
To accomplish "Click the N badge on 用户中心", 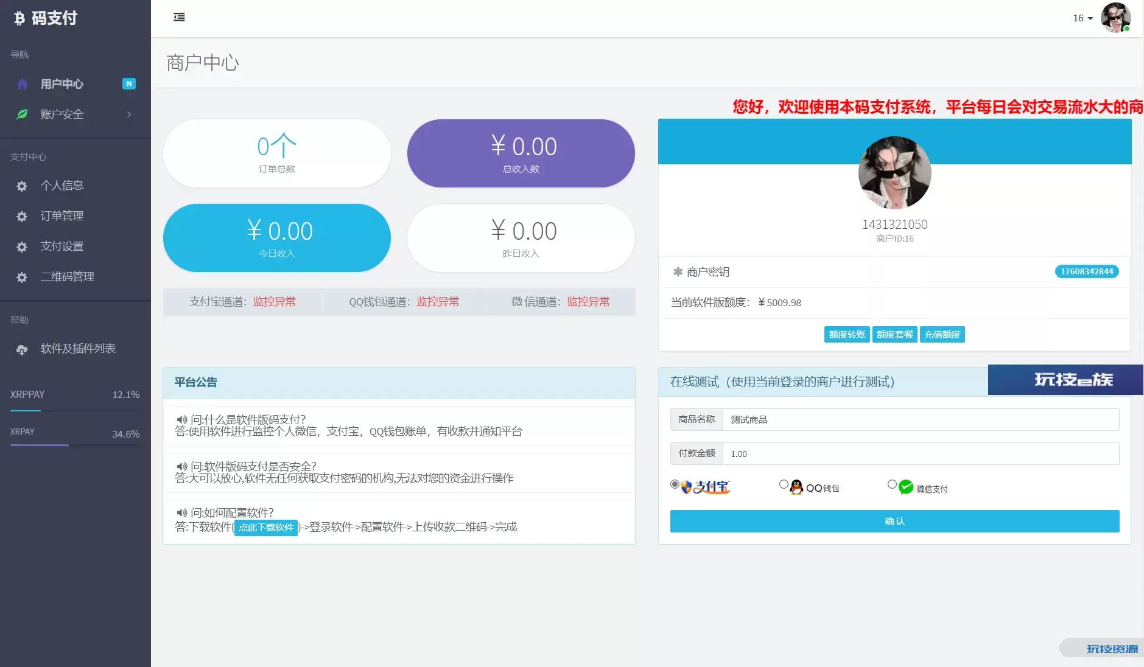I will (129, 84).
